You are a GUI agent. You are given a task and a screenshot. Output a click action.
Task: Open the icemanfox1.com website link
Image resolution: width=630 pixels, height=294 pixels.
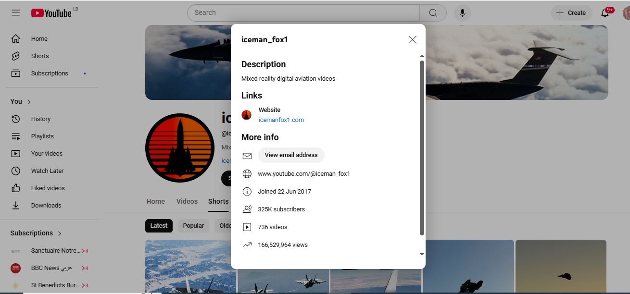[x=281, y=120]
